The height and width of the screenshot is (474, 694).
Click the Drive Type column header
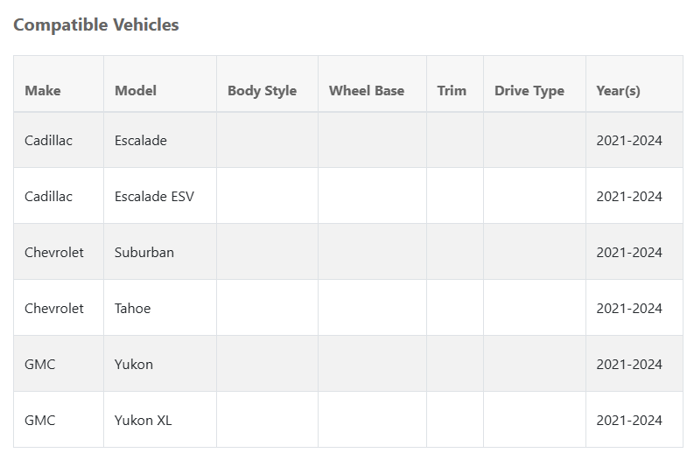point(529,90)
